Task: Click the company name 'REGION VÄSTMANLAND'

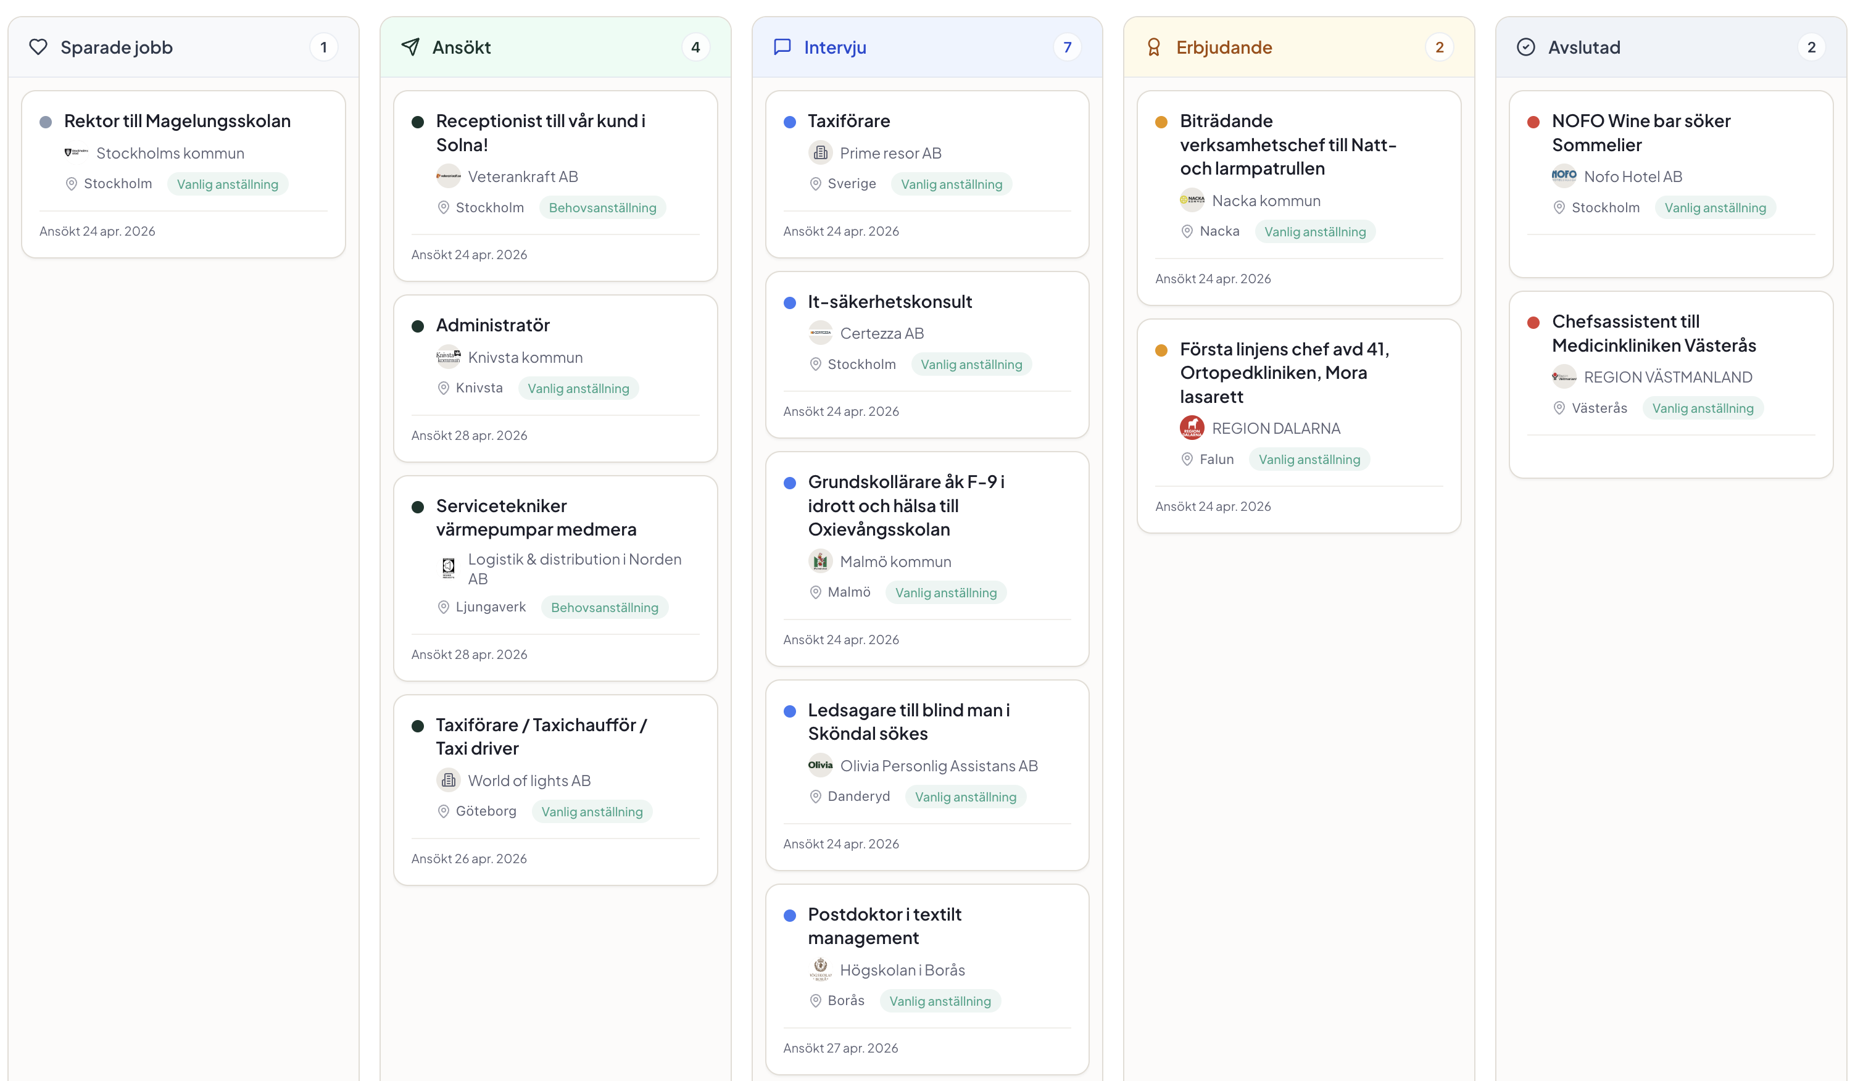Action: tap(1669, 377)
